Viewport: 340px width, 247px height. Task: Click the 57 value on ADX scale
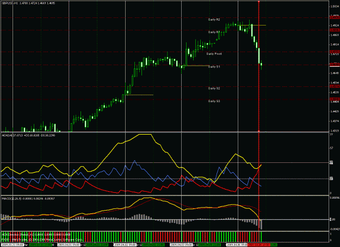(331, 148)
